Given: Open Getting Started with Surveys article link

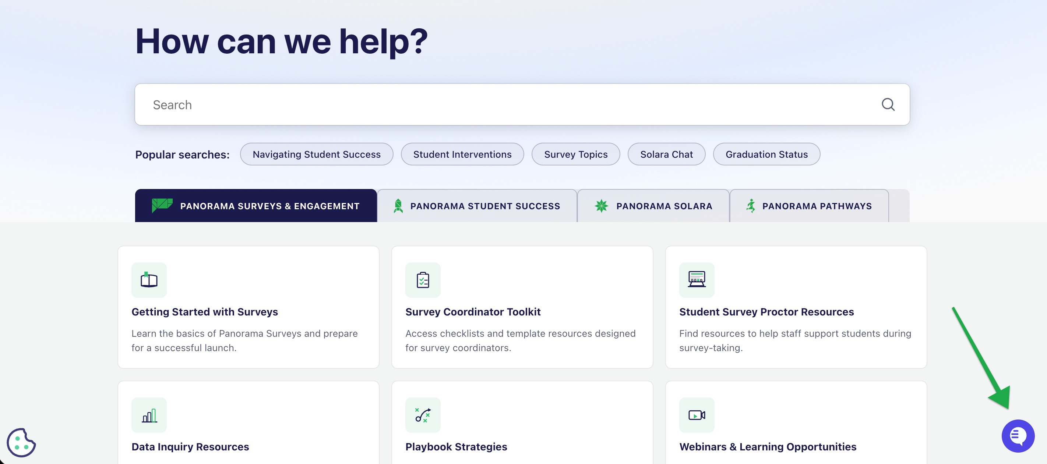Looking at the screenshot, I should coord(204,312).
